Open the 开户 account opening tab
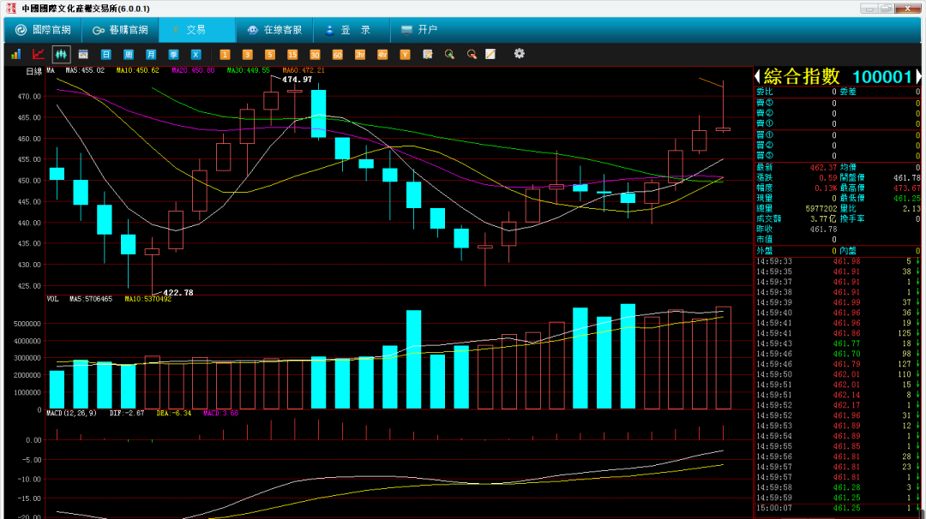926x519 pixels. [418, 29]
